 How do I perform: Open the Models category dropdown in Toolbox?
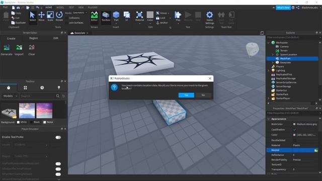click(x=10, y=96)
